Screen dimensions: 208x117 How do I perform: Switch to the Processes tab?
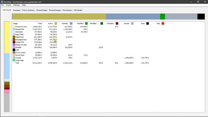[17, 10]
